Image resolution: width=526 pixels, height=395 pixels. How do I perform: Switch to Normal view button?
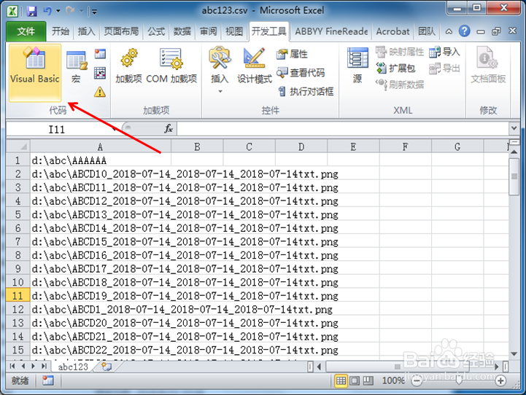(x=341, y=380)
